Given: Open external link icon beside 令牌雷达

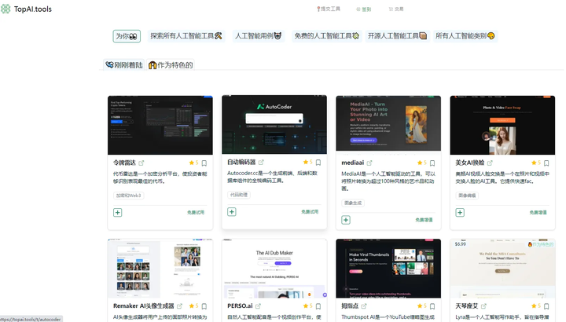Looking at the screenshot, I should pyautogui.click(x=141, y=163).
